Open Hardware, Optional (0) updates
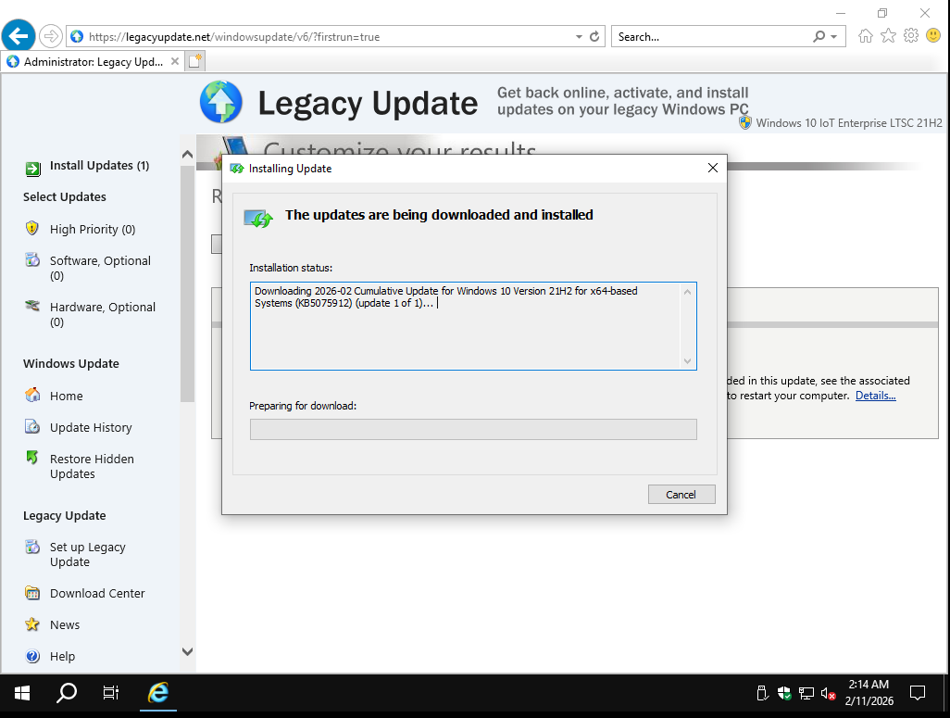 click(103, 314)
